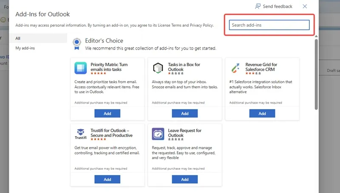
Task: Open Leave Request for Outlook title
Action: tap(185, 133)
